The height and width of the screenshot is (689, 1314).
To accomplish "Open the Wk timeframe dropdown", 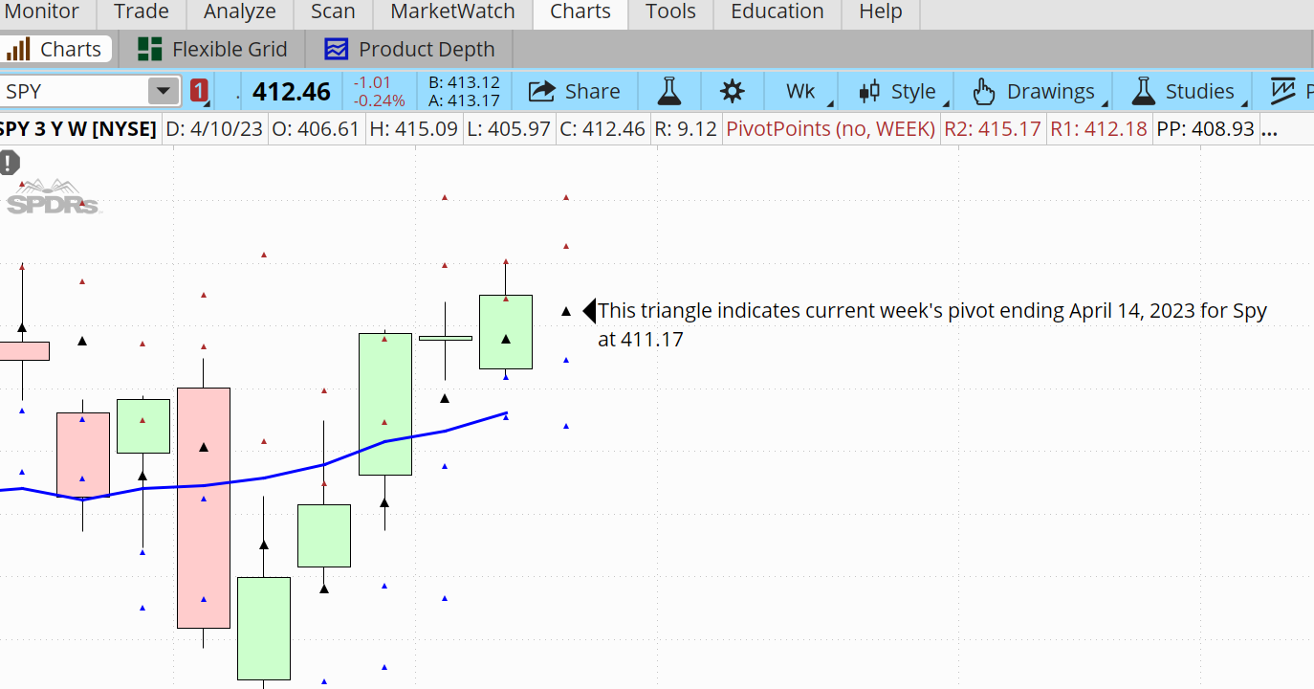I will pyautogui.click(x=801, y=91).
